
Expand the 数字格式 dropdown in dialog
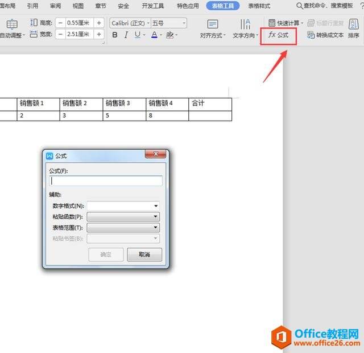coord(155,206)
